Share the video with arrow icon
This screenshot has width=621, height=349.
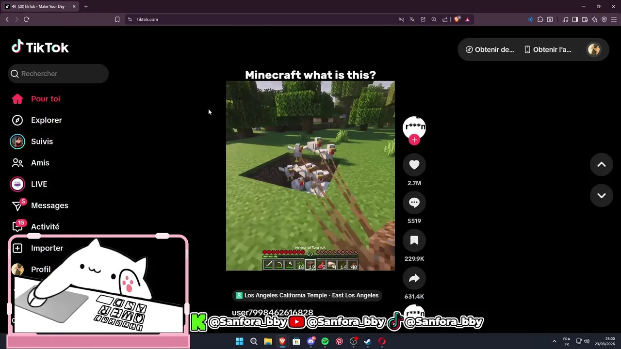(x=414, y=278)
